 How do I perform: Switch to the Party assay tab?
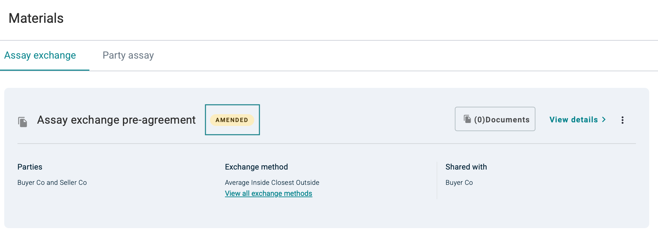click(x=128, y=55)
